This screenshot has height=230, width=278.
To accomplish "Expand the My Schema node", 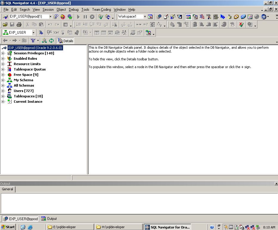I will pos(3,80).
